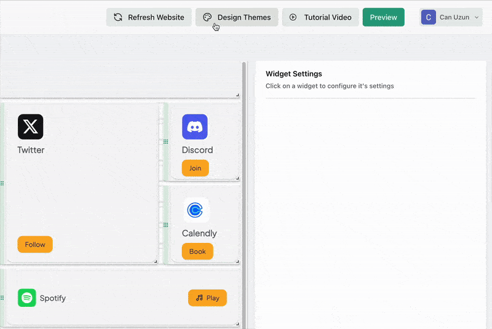
Task: Click the Twitter label text
Action: [31, 150]
